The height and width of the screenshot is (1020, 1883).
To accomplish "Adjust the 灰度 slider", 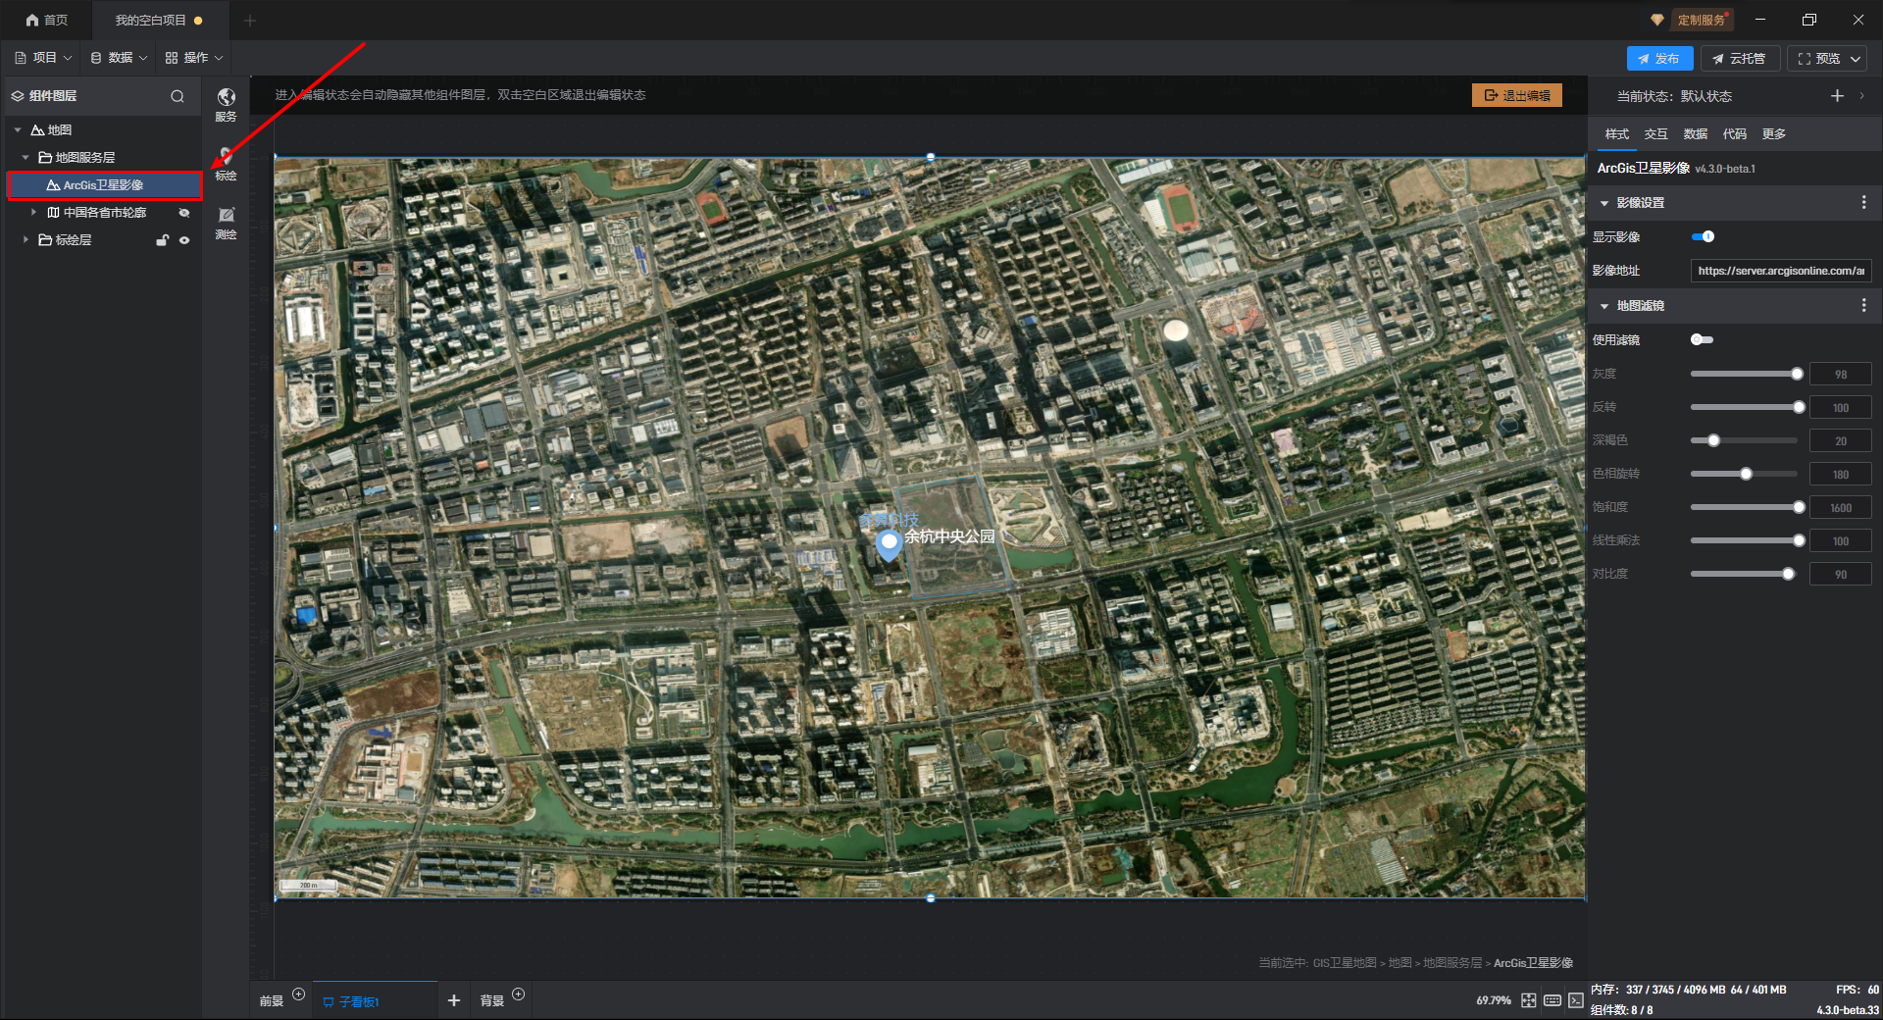I will click(1745, 374).
